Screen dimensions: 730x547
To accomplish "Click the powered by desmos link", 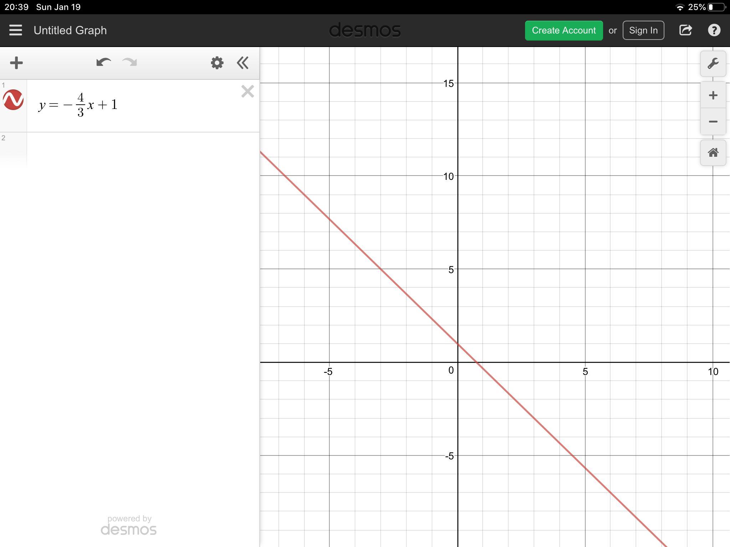I will tap(129, 526).
